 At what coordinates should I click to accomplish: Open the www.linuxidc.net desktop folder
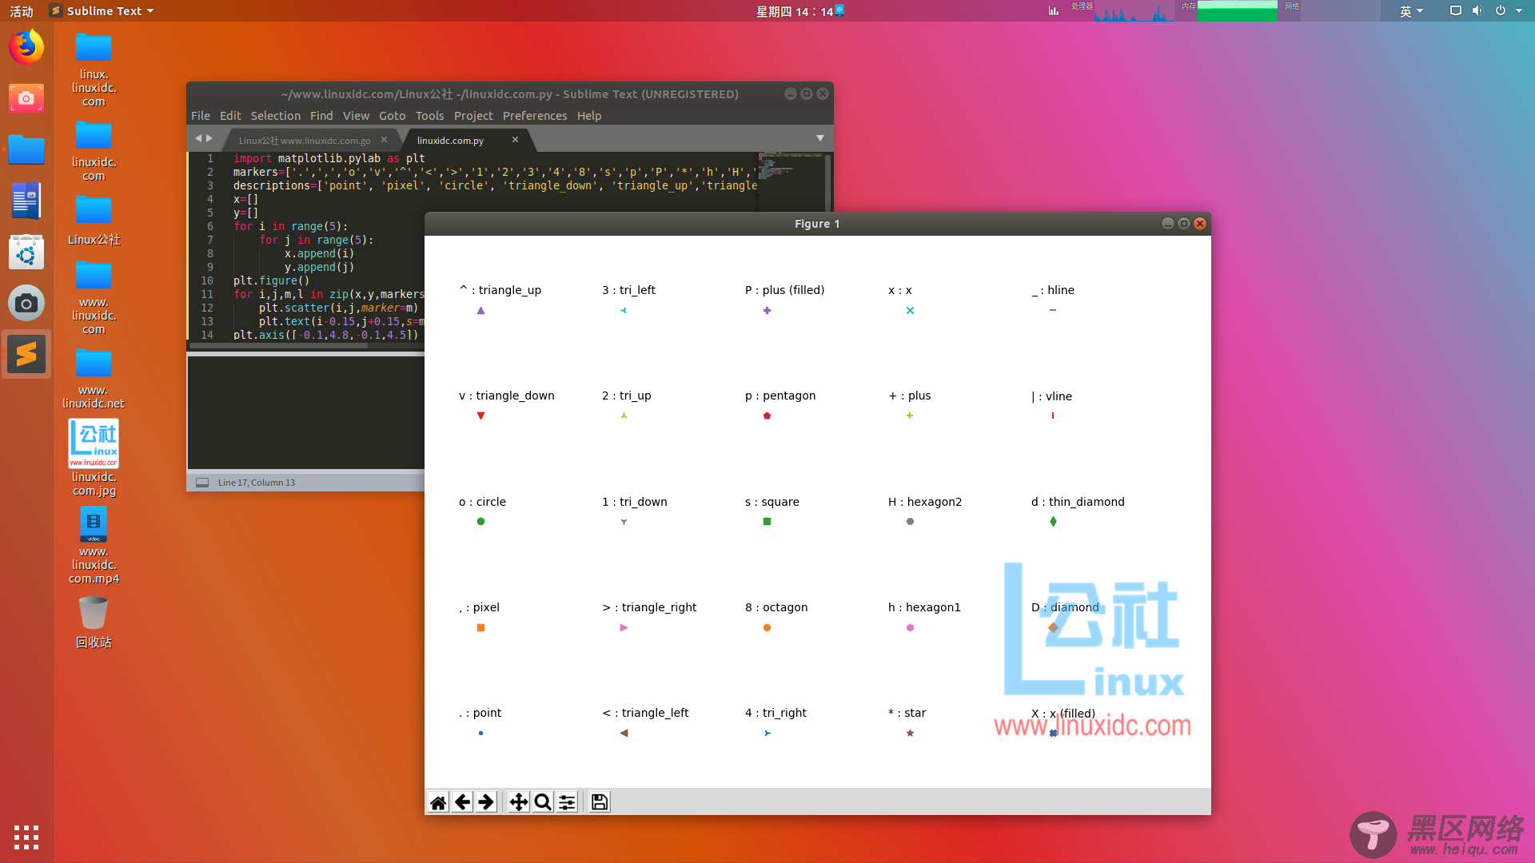pyautogui.click(x=94, y=378)
